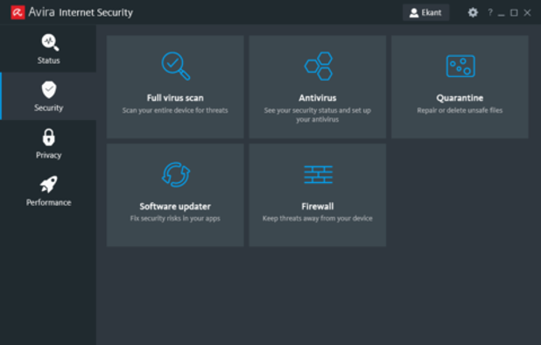Click the magnifier checkmark scan icon

176,66
